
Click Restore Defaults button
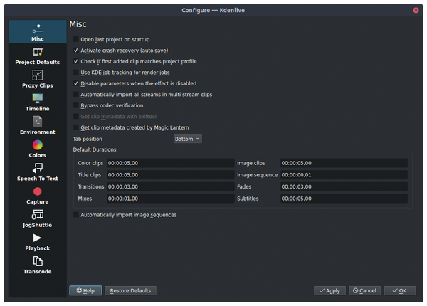(x=130, y=290)
